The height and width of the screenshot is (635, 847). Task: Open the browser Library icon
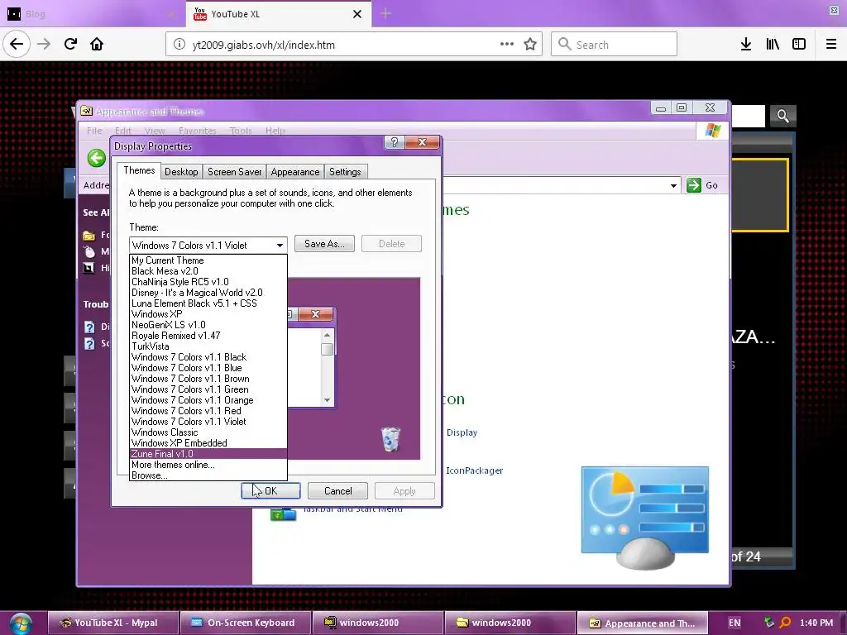(773, 45)
